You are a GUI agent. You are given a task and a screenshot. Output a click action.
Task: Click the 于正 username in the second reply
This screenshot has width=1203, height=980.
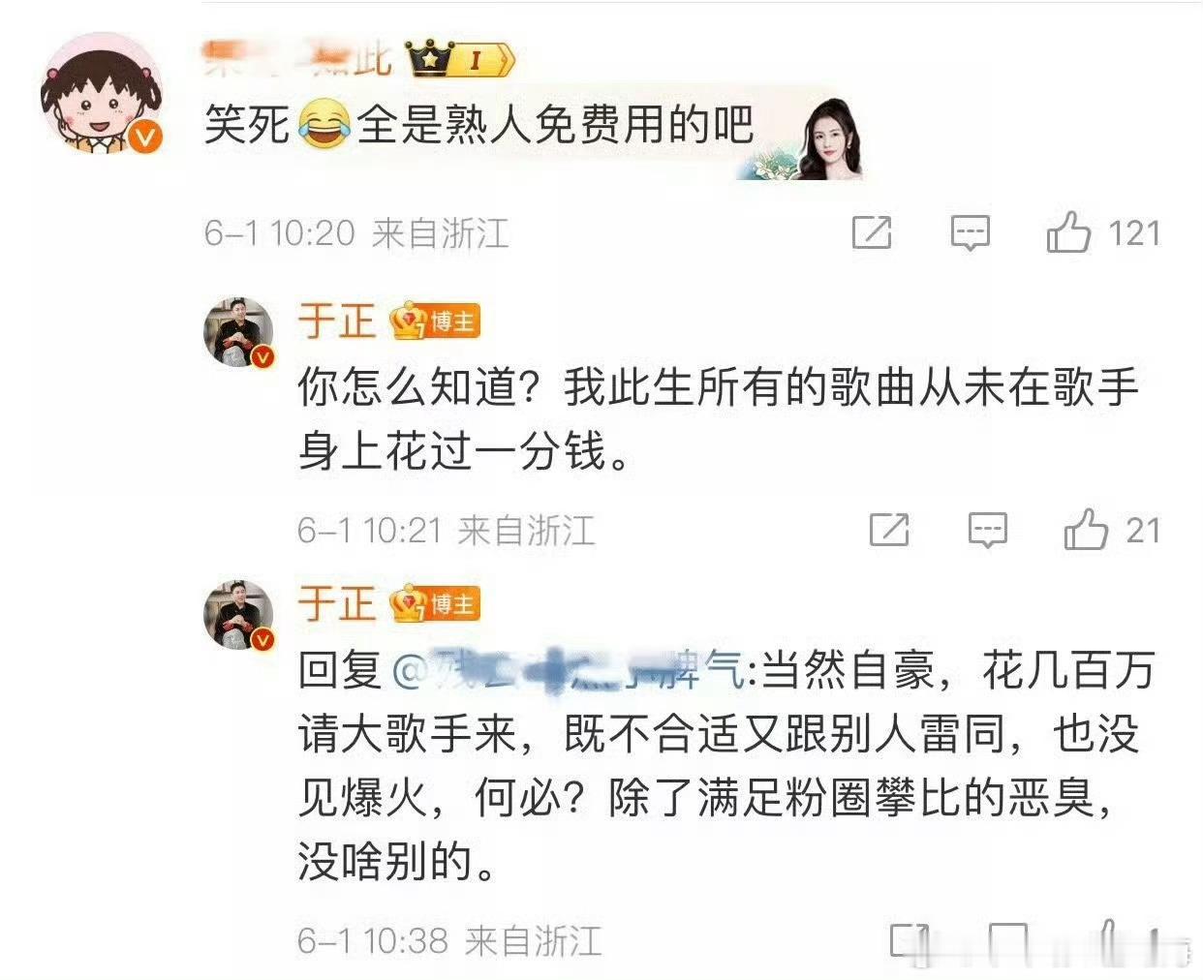336,604
